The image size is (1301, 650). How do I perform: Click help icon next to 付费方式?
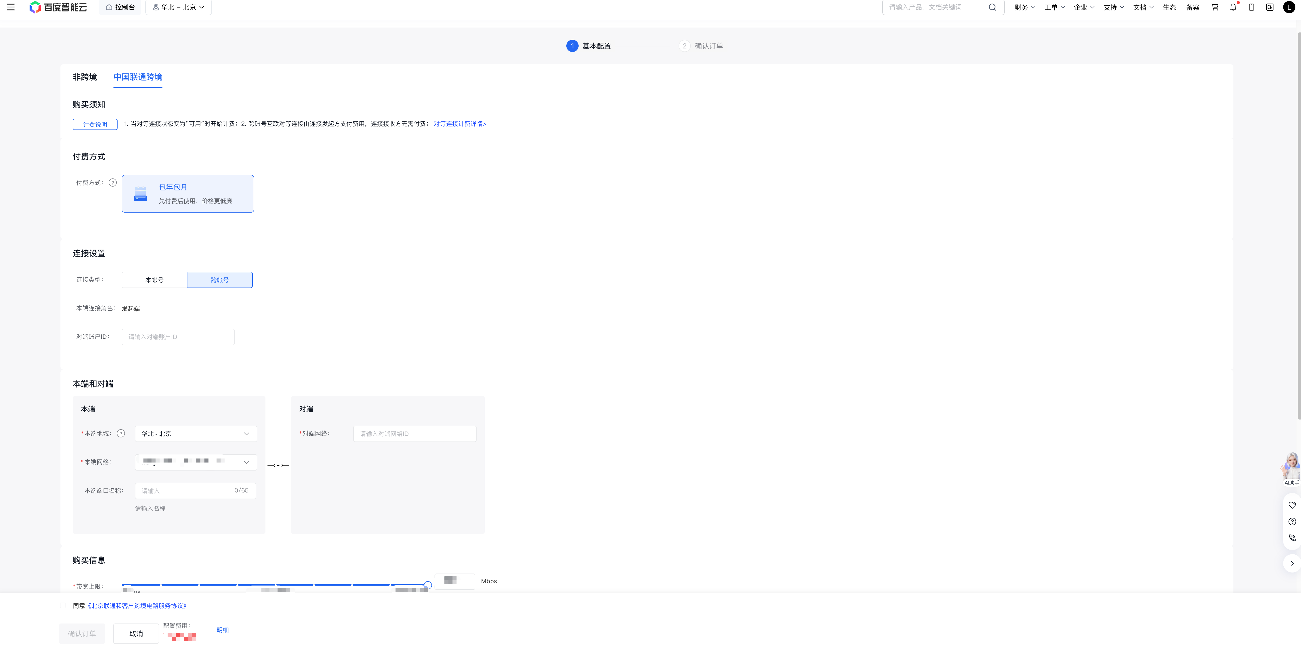pos(113,183)
